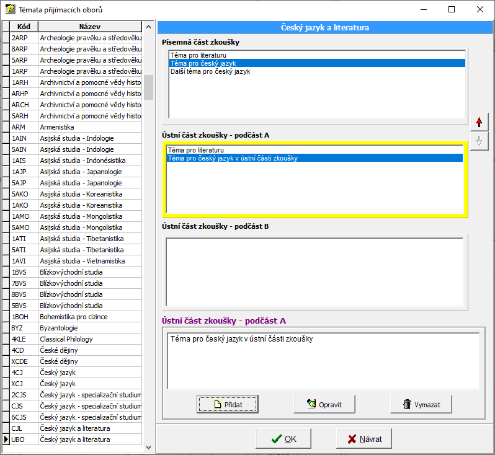The height and width of the screenshot is (455, 495).
Task: Select 'Téma pro literaturu' in oral part A
Action: click(195, 150)
